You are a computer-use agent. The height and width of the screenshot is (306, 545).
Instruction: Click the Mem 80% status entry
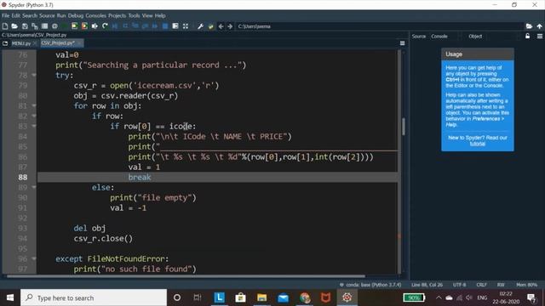527,285
